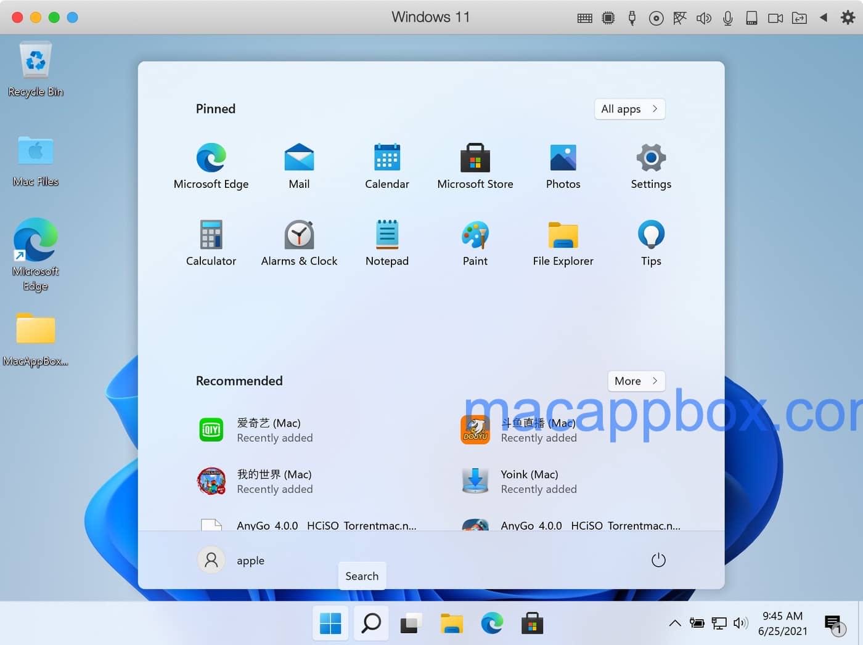Open the power options button
Viewport: 863px width, 645px height.
tap(658, 560)
